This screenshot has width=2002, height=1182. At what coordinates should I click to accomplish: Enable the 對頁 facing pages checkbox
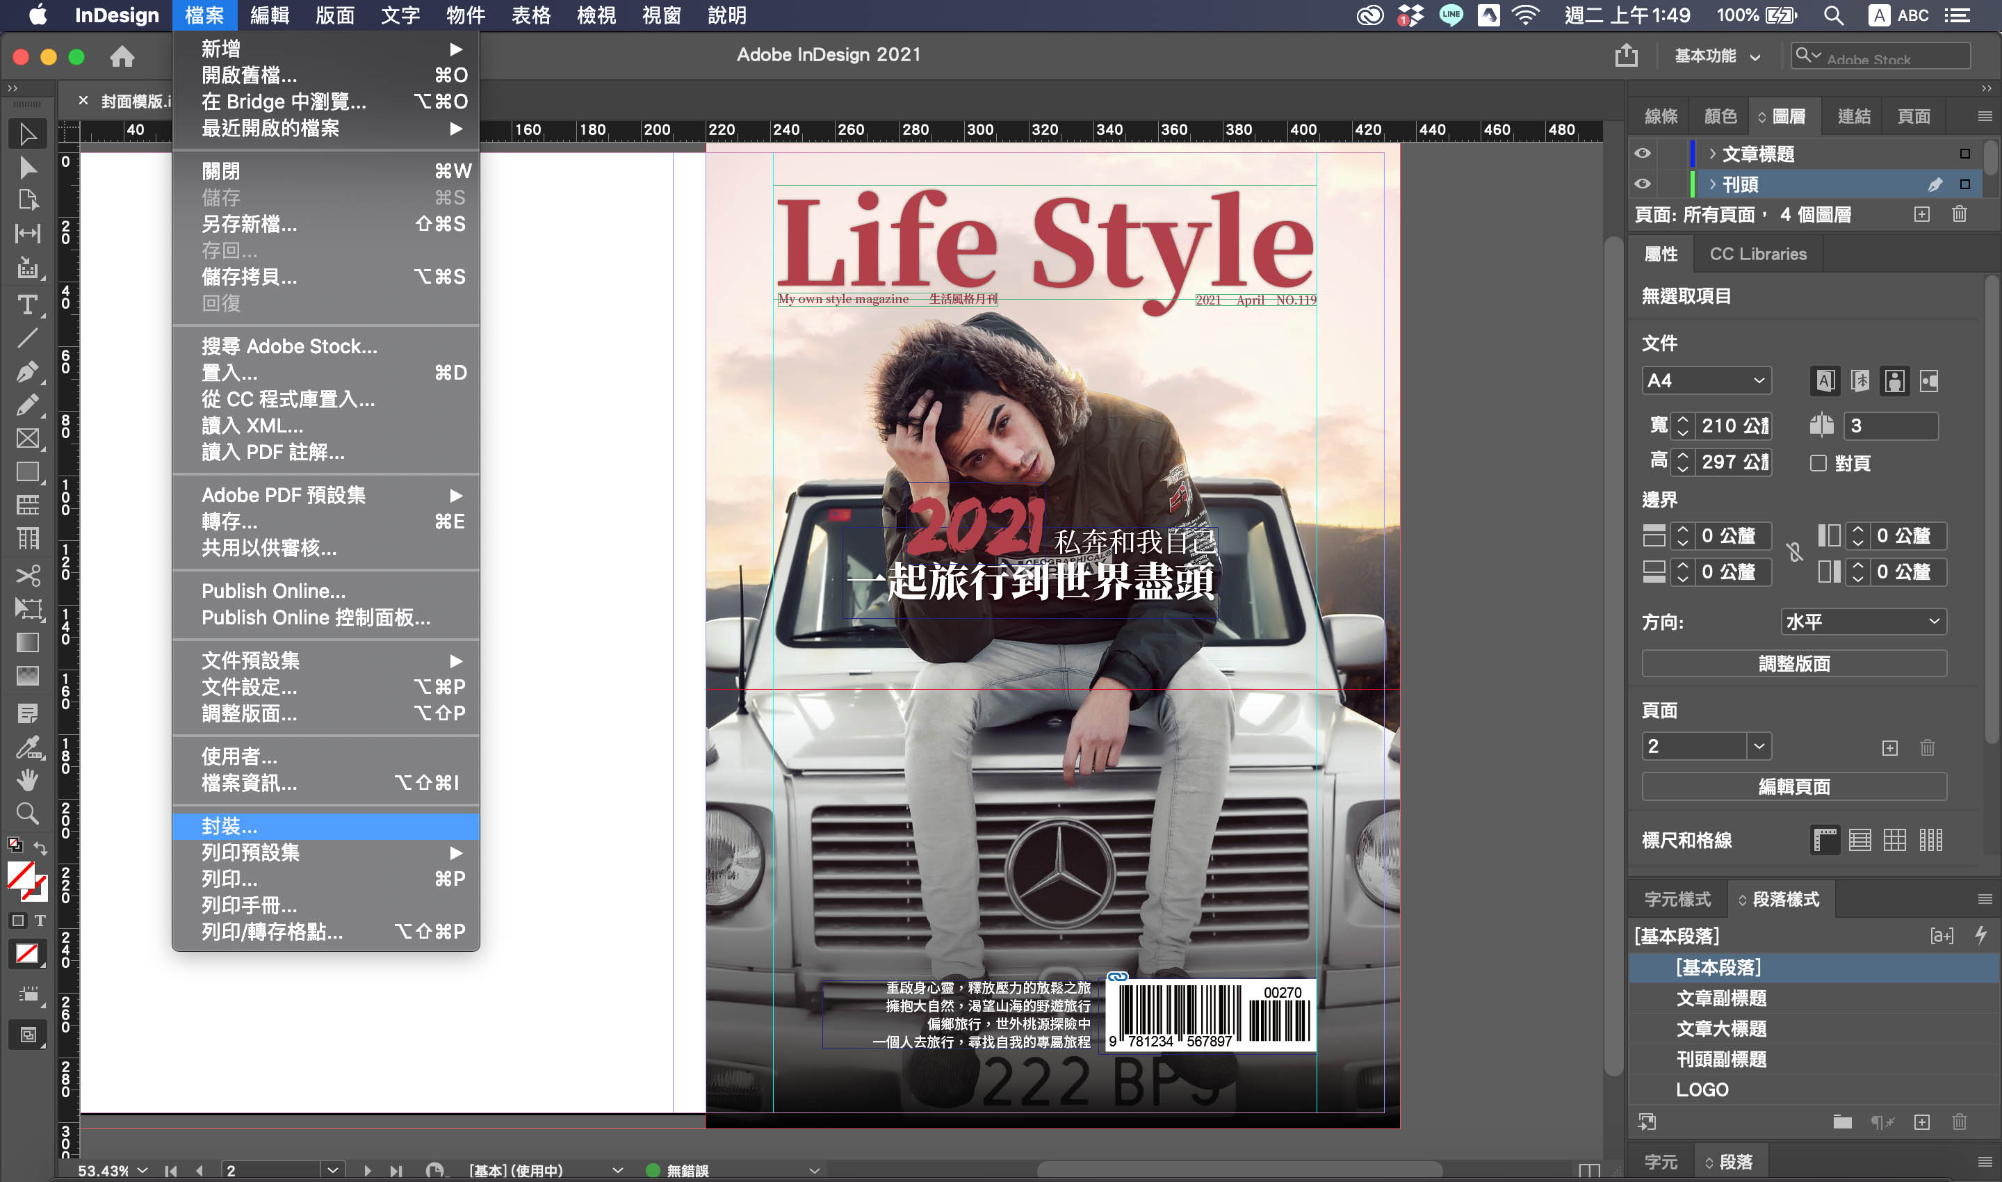tap(1818, 463)
